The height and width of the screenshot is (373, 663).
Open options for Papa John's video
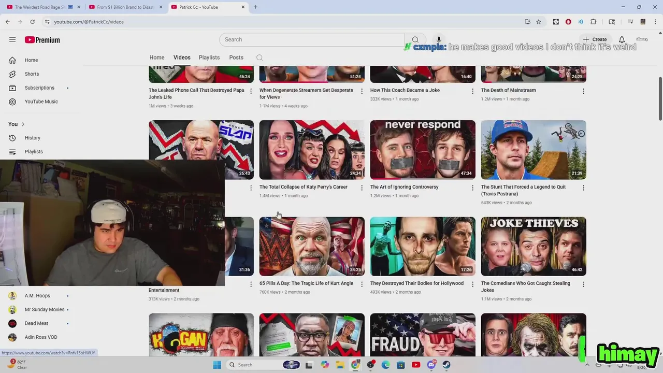[251, 91]
